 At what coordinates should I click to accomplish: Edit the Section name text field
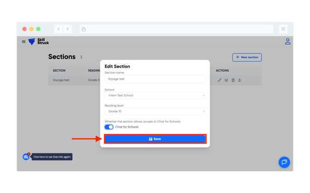(x=155, y=79)
